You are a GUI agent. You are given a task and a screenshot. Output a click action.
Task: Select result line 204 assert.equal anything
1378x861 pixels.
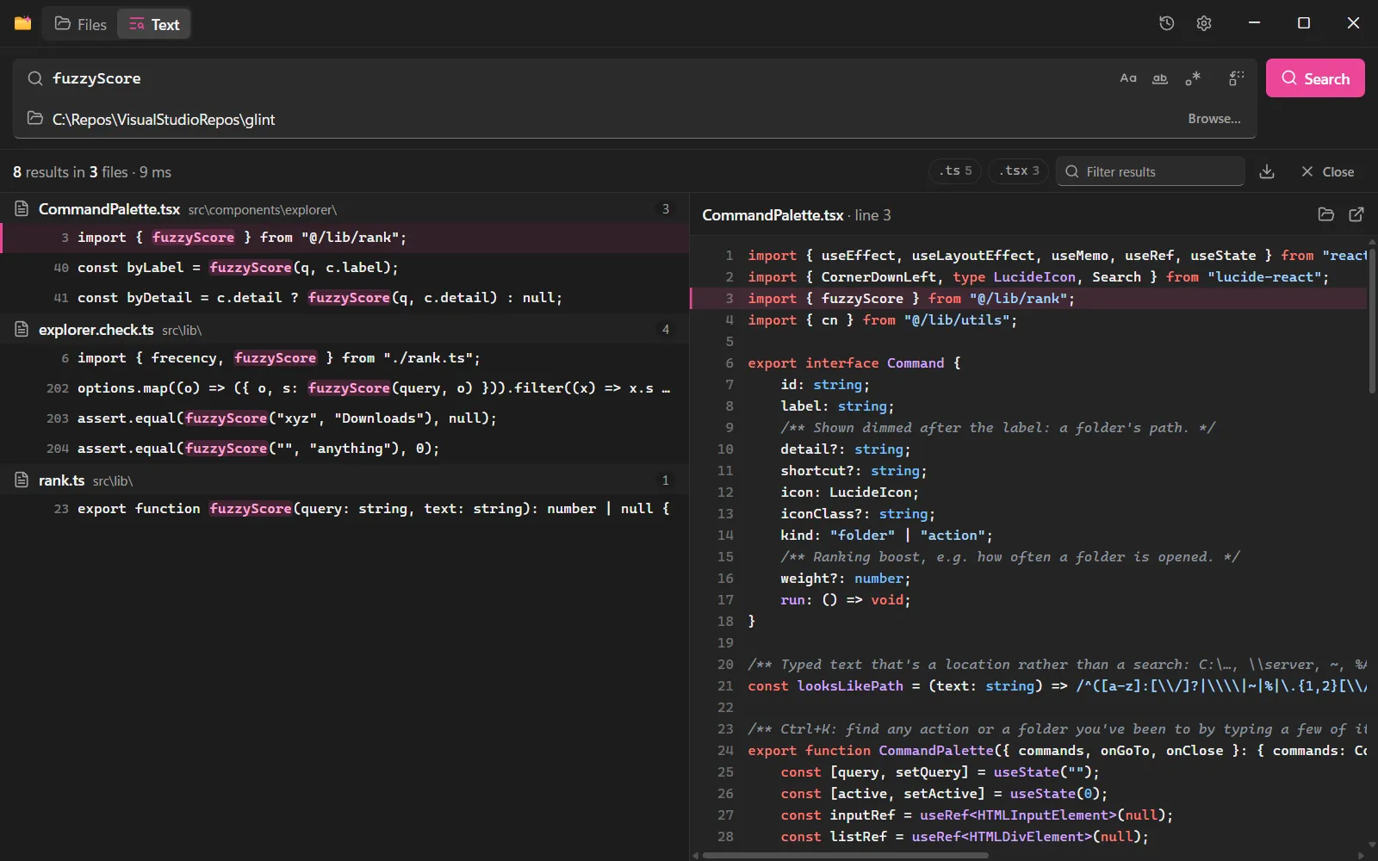pyautogui.click(x=344, y=449)
